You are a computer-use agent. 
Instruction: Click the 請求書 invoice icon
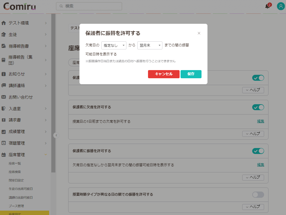pyautogui.click(x=3, y=120)
